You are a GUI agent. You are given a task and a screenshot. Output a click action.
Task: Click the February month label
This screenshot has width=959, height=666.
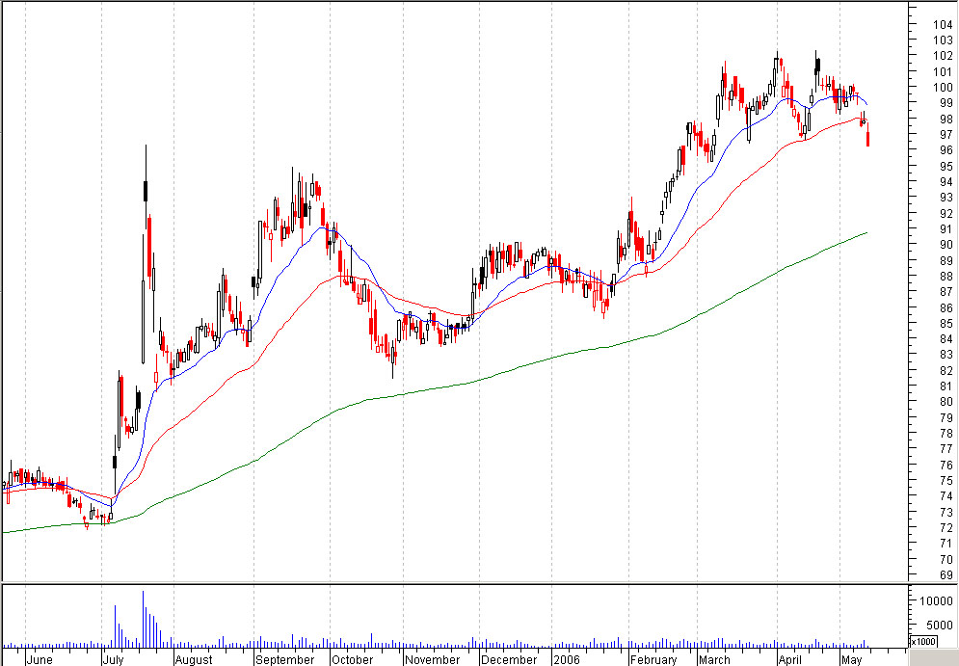pos(653,660)
